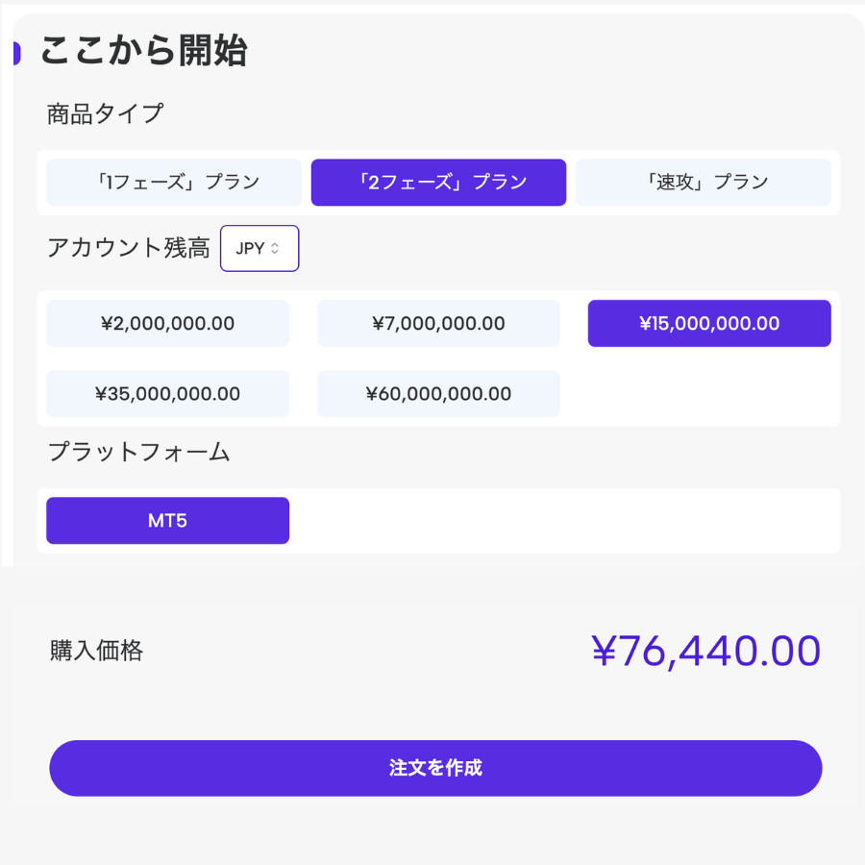This screenshot has width=865, height=865.
Task: Click the アカウント残高 label
Action: click(x=128, y=248)
